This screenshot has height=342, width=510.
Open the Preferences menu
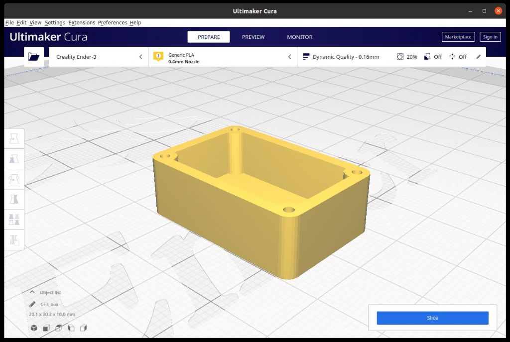pos(113,22)
